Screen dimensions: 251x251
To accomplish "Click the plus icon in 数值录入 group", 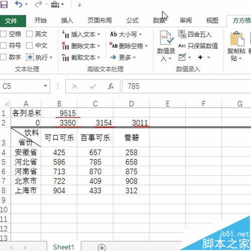I will 200,57.
